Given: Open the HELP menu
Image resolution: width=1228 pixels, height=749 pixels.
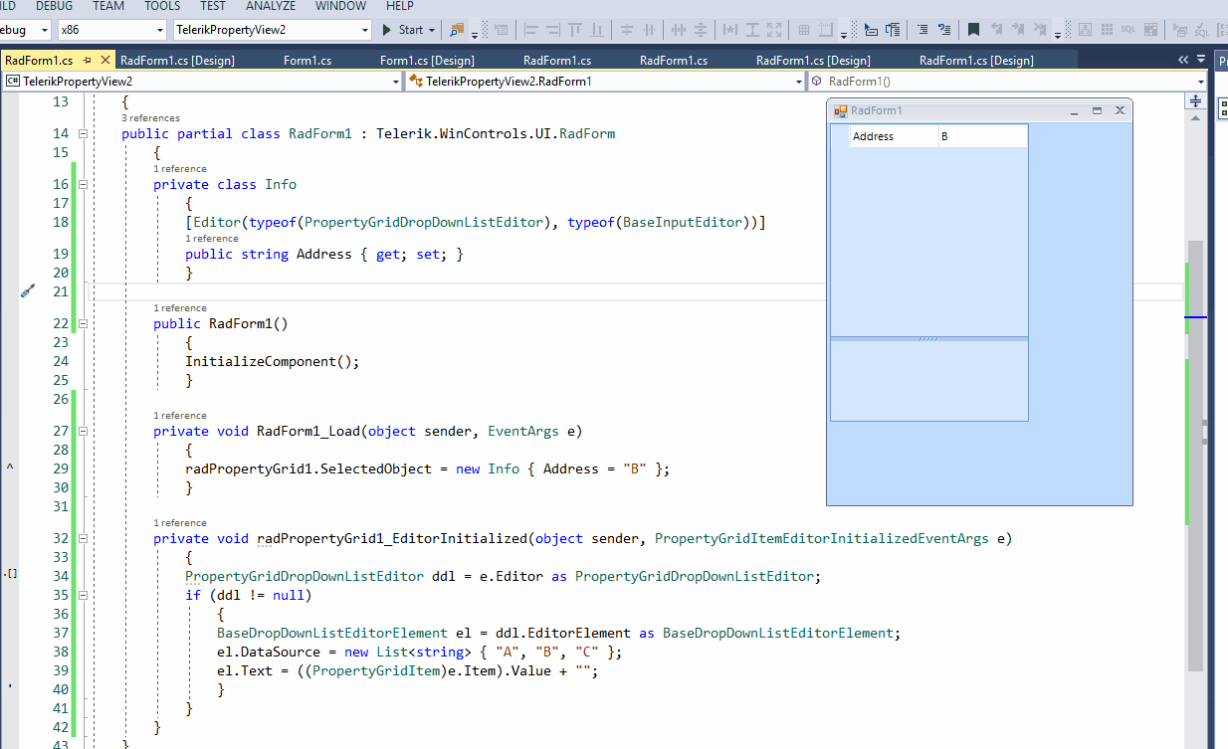Looking at the screenshot, I should pos(399,6).
